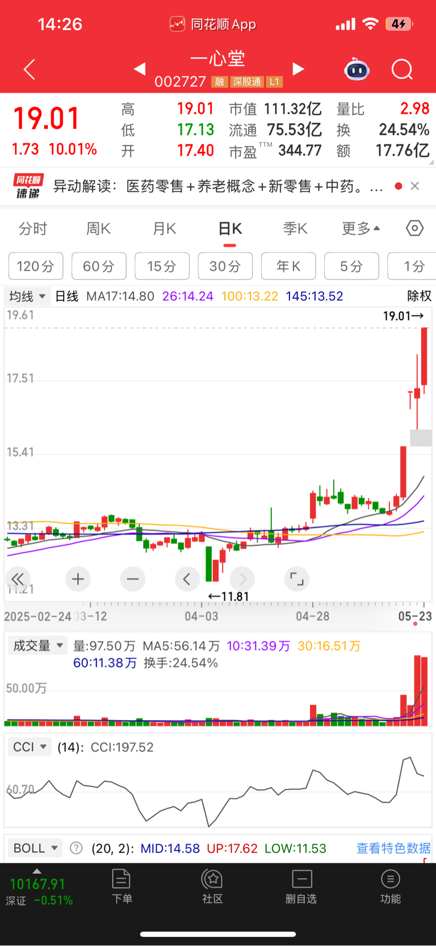Image resolution: width=436 pixels, height=946 pixels.
Task: Select 15分 period button
Action: coord(162,266)
